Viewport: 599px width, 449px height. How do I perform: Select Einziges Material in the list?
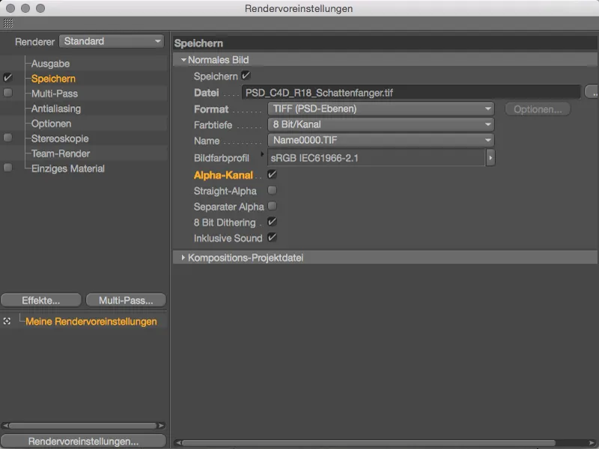pos(68,168)
